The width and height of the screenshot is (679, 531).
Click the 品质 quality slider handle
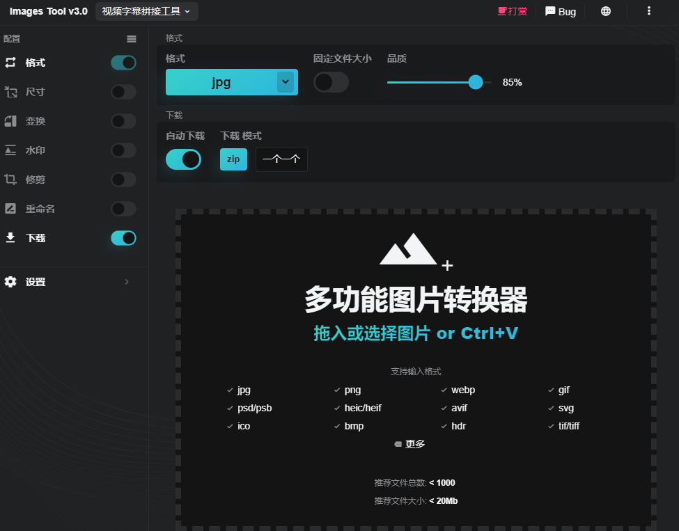476,82
